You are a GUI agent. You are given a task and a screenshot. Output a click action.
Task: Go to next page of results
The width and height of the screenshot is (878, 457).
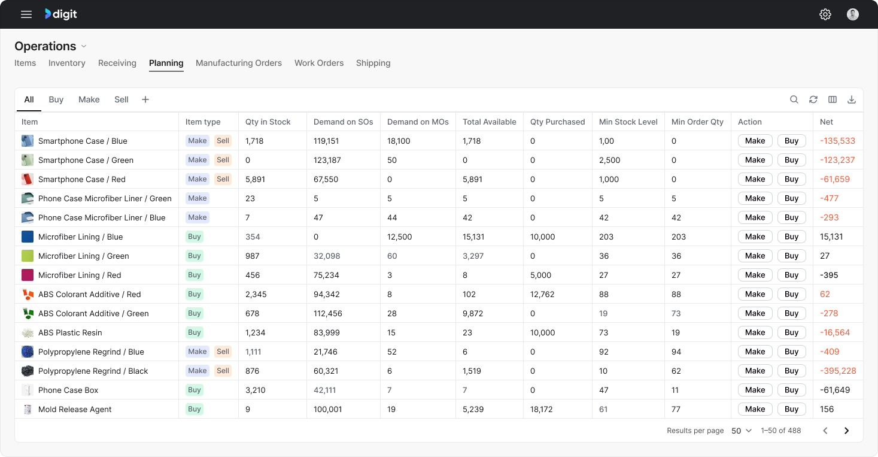[x=846, y=431]
